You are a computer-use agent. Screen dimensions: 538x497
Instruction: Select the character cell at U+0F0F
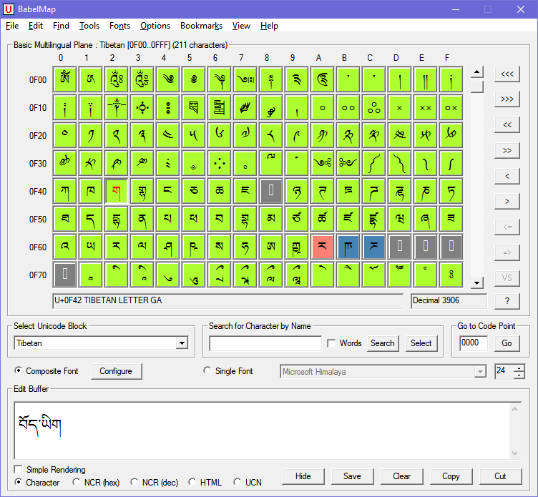point(451,80)
